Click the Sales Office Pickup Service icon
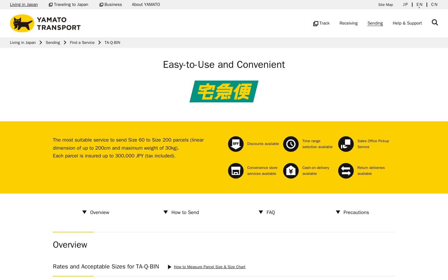 coord(346,144)
